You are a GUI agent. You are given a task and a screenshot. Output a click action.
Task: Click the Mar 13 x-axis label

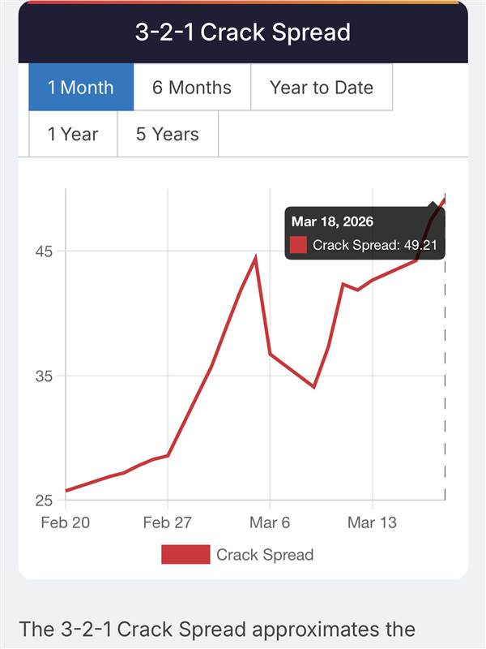tap(373, 522)
